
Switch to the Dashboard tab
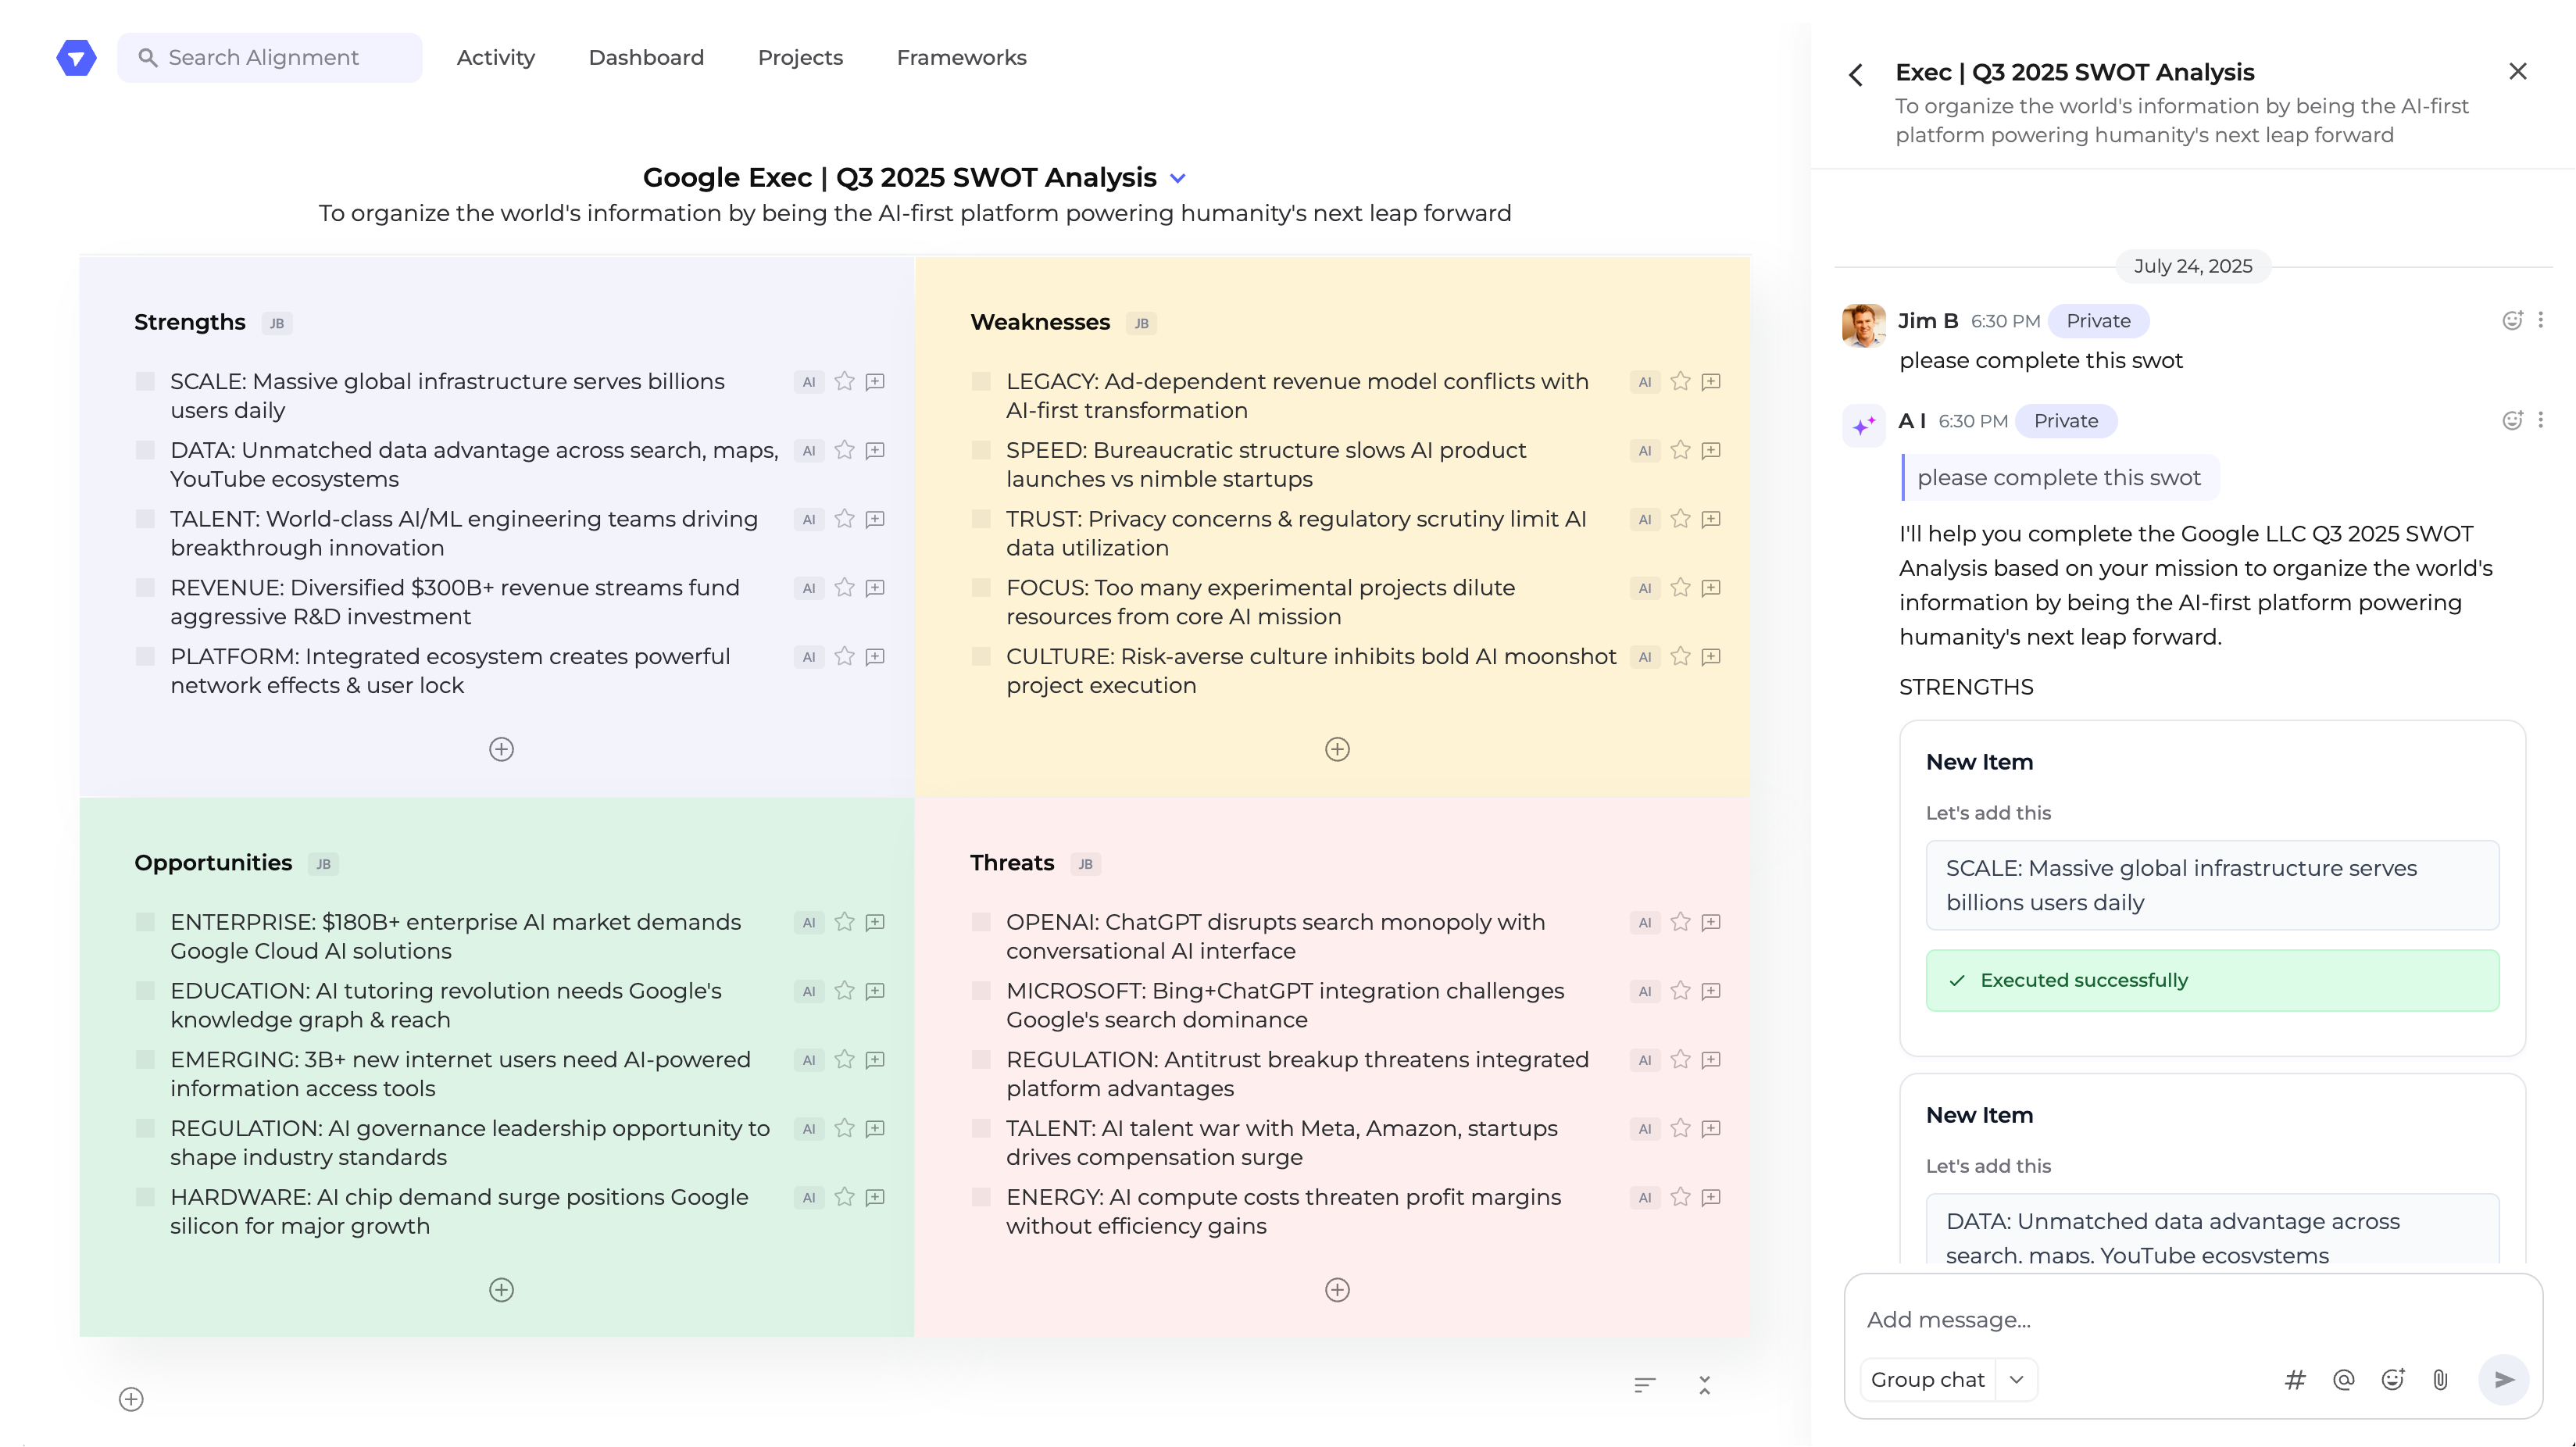pyautogui.click(x=646, y=57)
